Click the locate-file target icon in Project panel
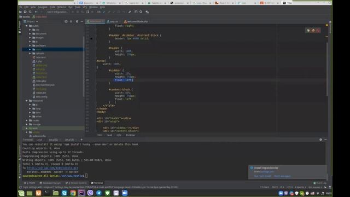This screenshot has height=197, width=350. point(66,21)
